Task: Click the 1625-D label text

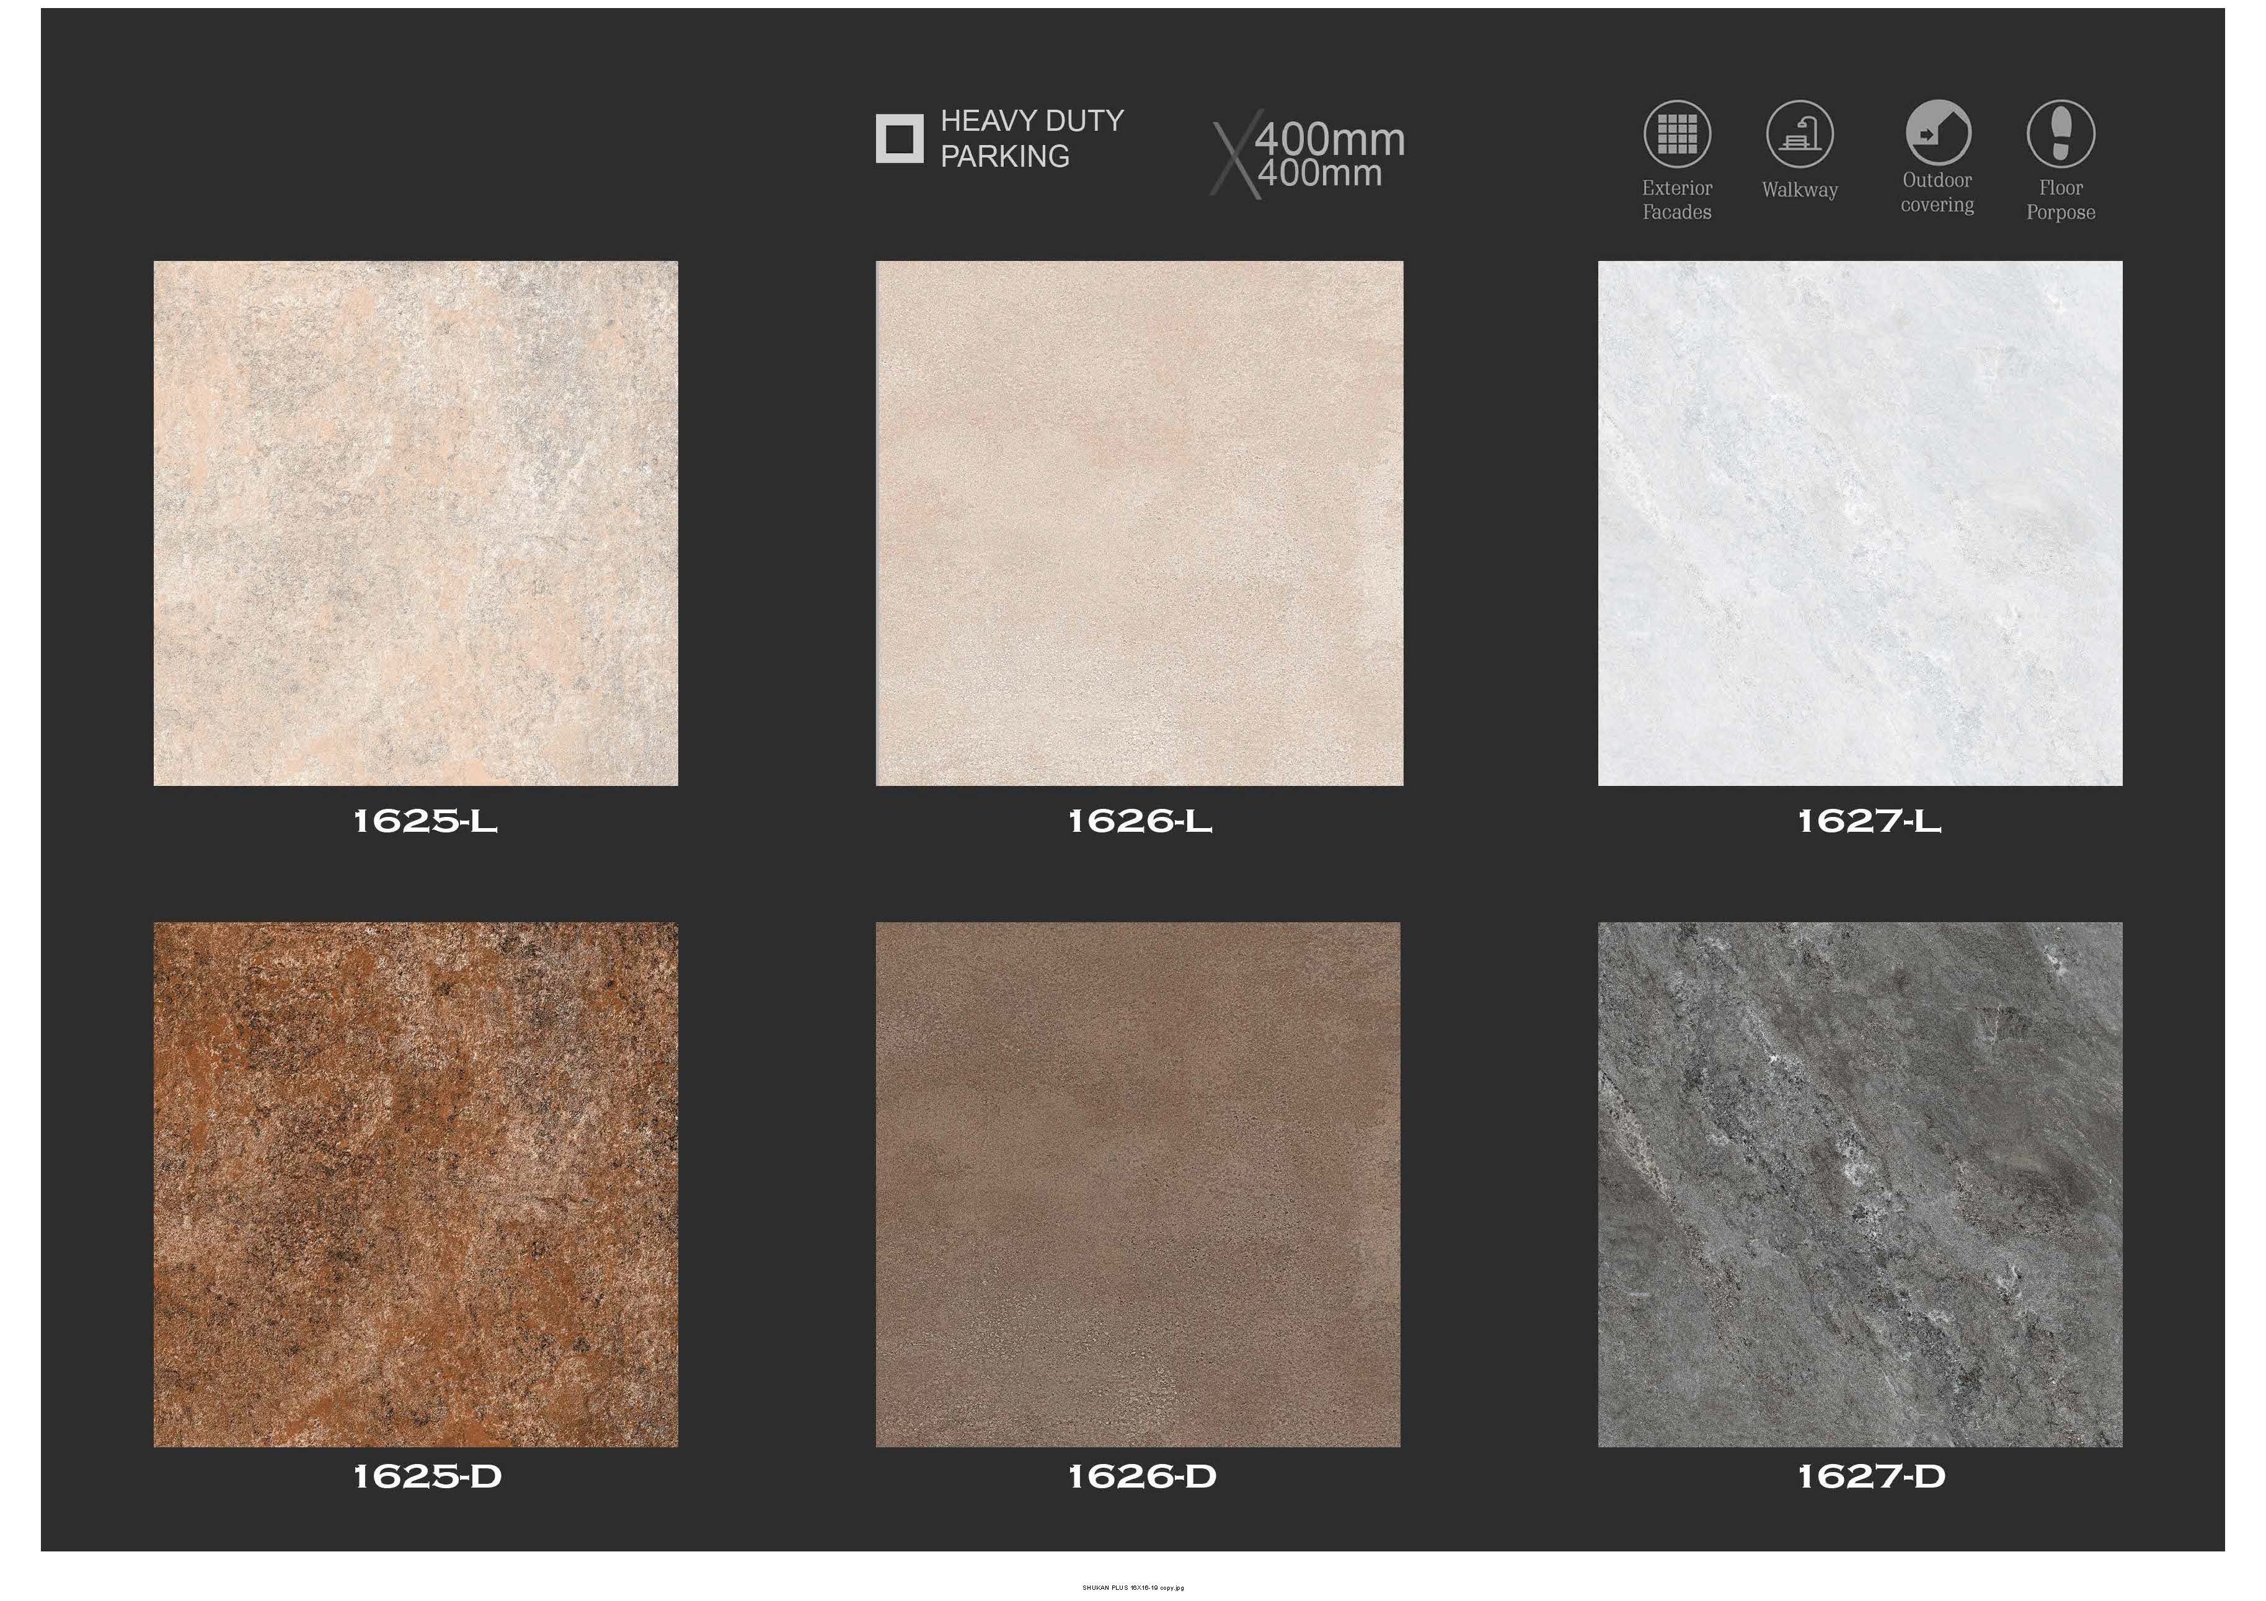Action: (x=427, y=1476)
